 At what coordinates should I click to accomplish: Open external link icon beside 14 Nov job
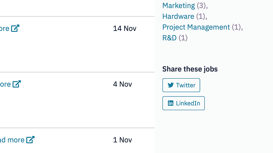15,28
